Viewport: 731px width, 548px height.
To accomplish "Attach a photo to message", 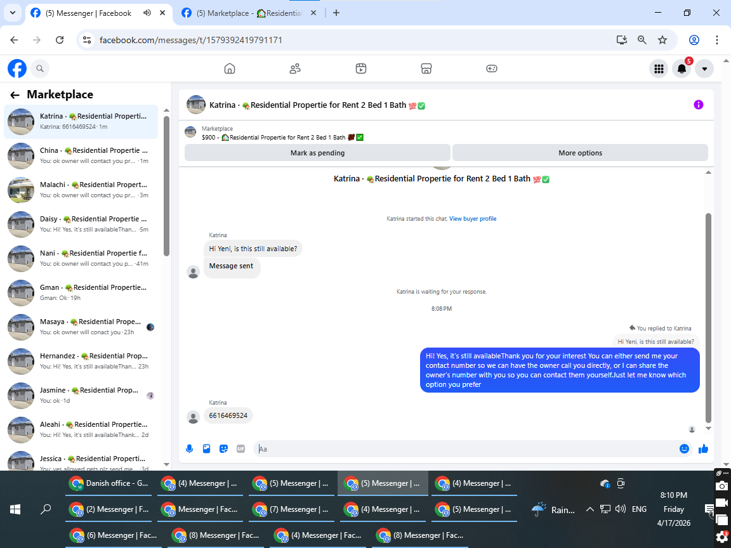I will coord(206,449).
